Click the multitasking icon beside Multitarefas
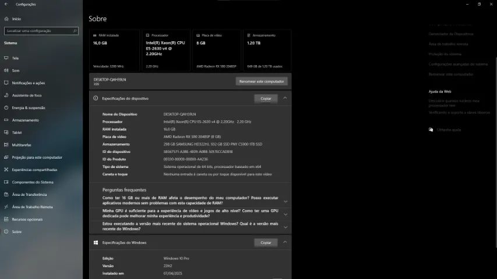The height and width of the screenshot is (279, 497). click(x=6, y=145)
